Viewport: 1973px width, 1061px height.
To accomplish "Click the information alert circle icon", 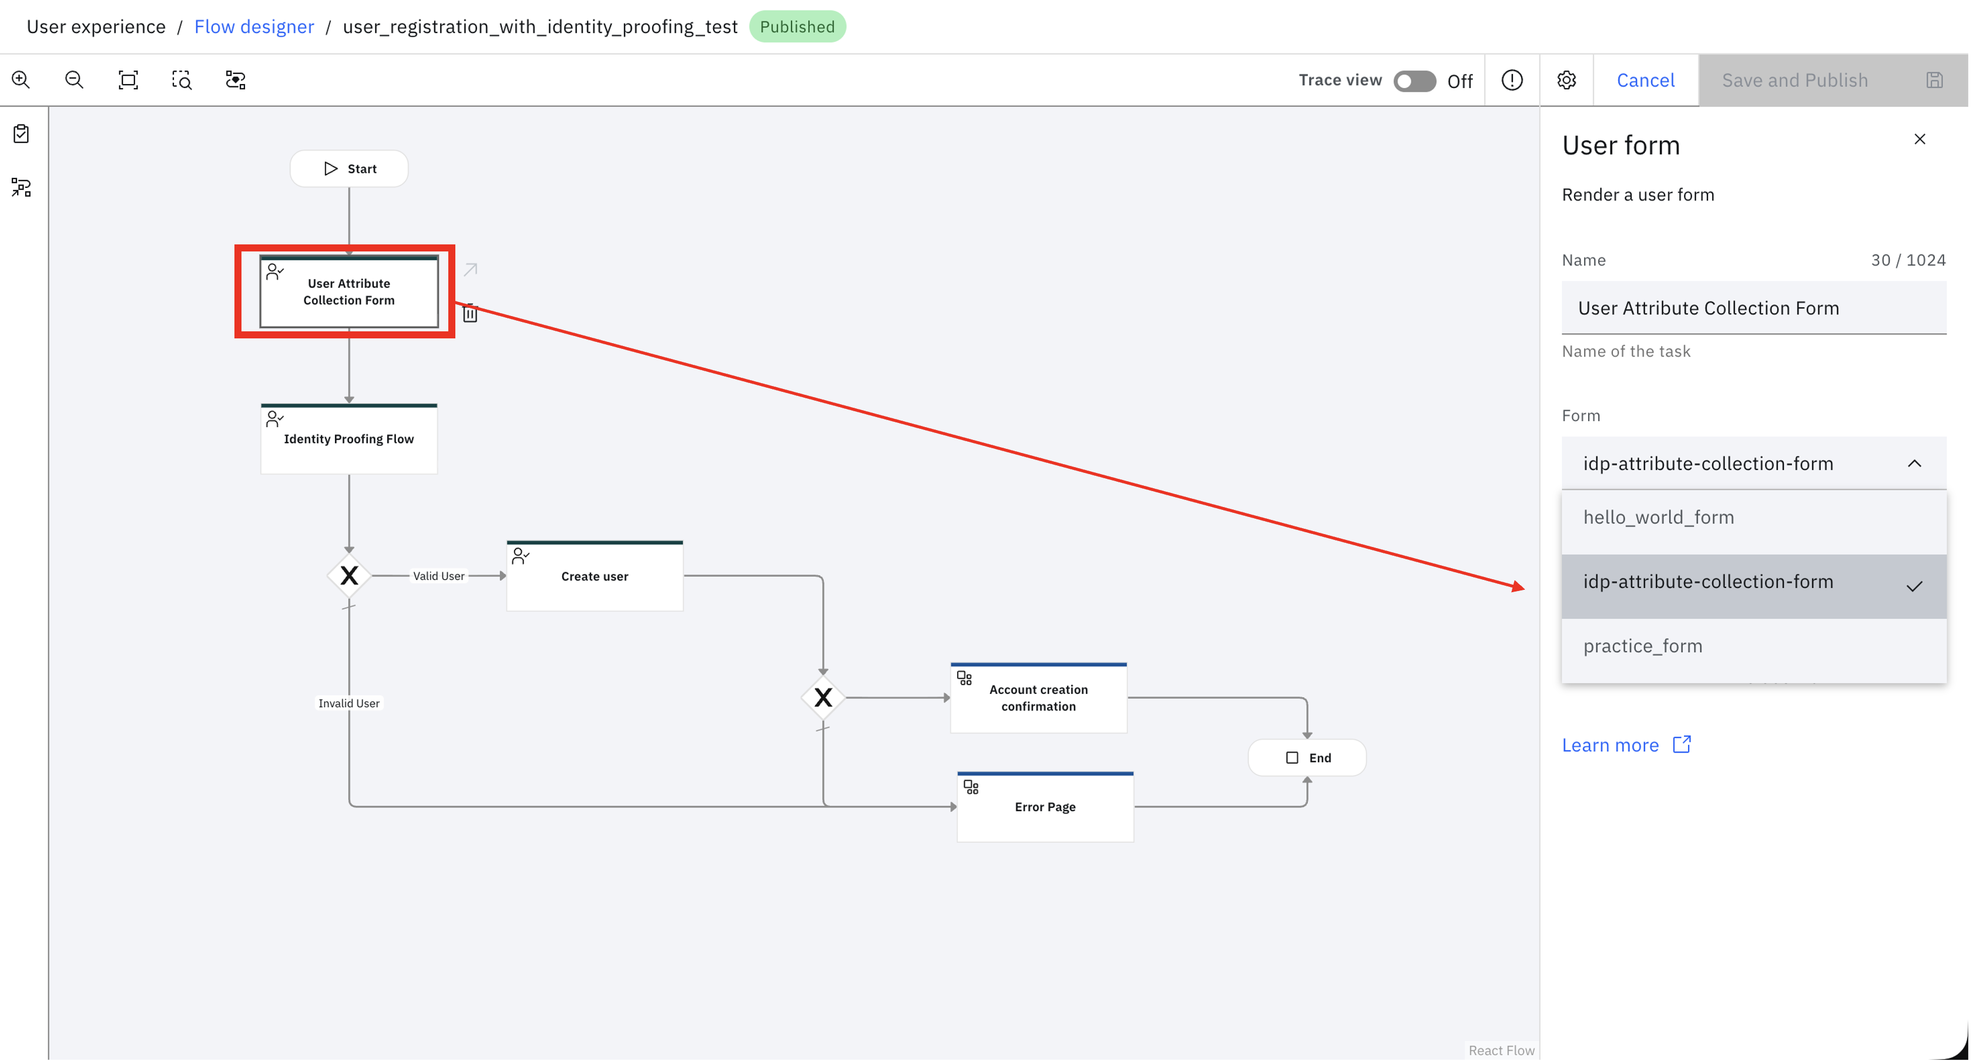I will pos(1512,80).
